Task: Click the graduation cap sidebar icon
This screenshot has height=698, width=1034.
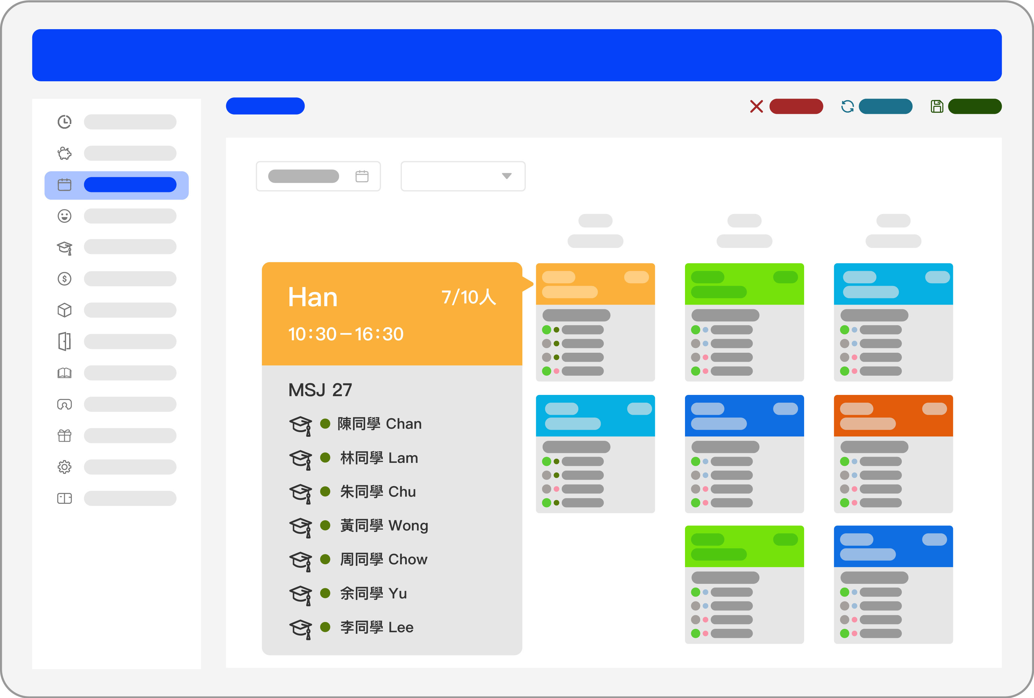Action: pyautogui.click(x=65, y=248)
